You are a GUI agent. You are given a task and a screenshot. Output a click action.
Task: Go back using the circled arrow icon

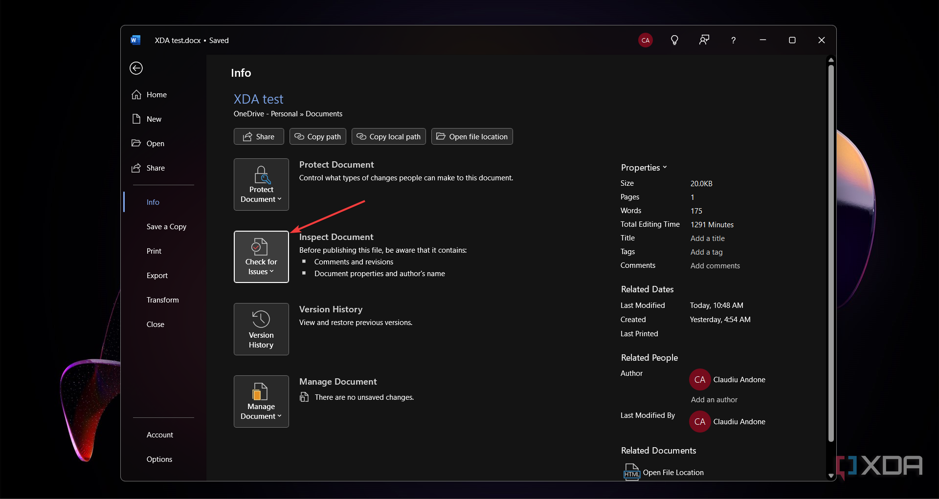[x=136, y=68]
